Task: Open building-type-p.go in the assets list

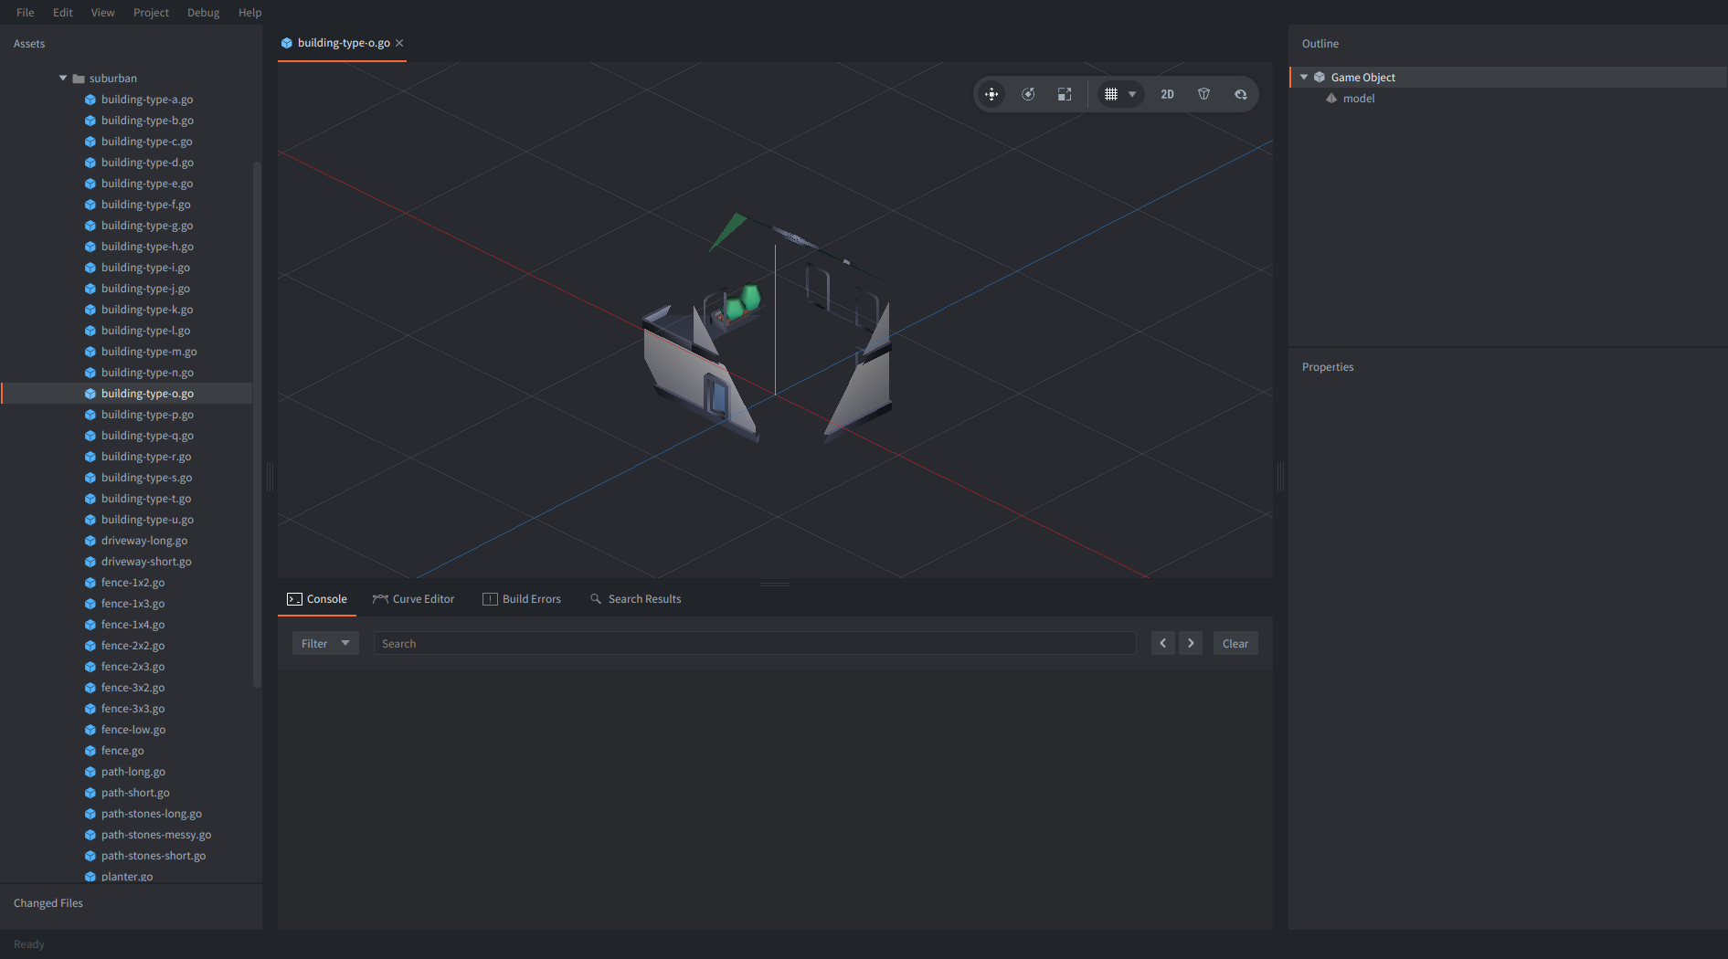Action: (147, 415)
